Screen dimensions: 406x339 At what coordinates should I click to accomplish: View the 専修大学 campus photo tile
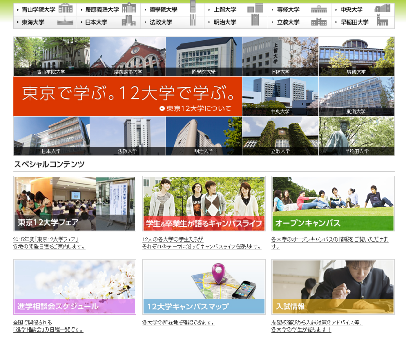pos(357,56)
